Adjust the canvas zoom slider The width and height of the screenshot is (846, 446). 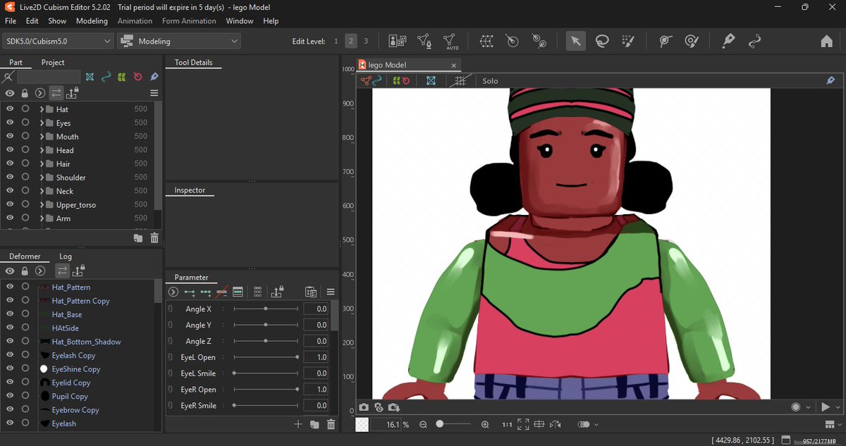[453, 424]
